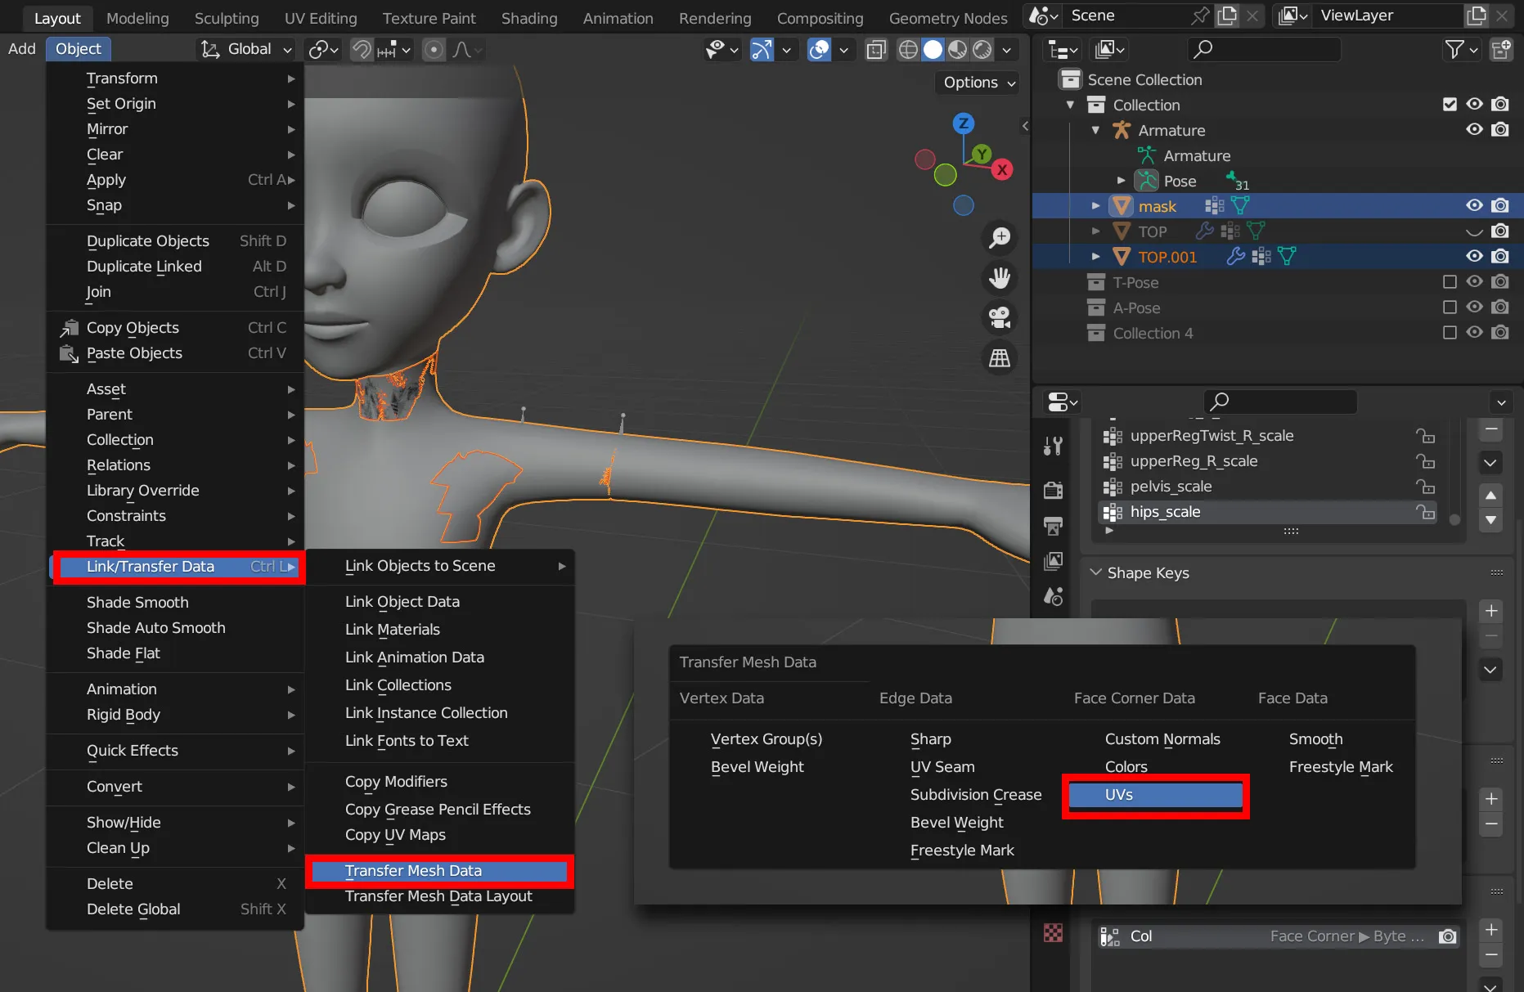Choose Custom Normals transfer option

[1162, 739]
